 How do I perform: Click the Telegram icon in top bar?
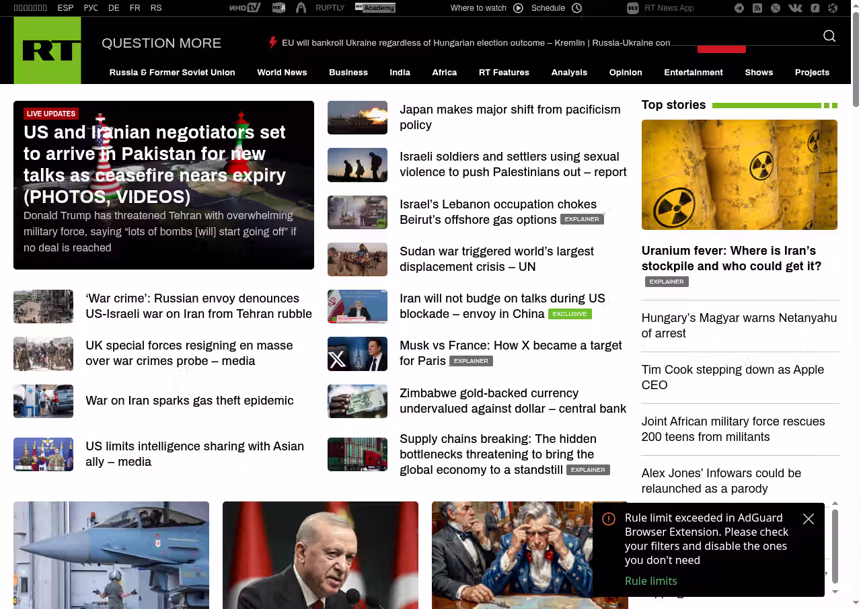click(x=739, y=8)
